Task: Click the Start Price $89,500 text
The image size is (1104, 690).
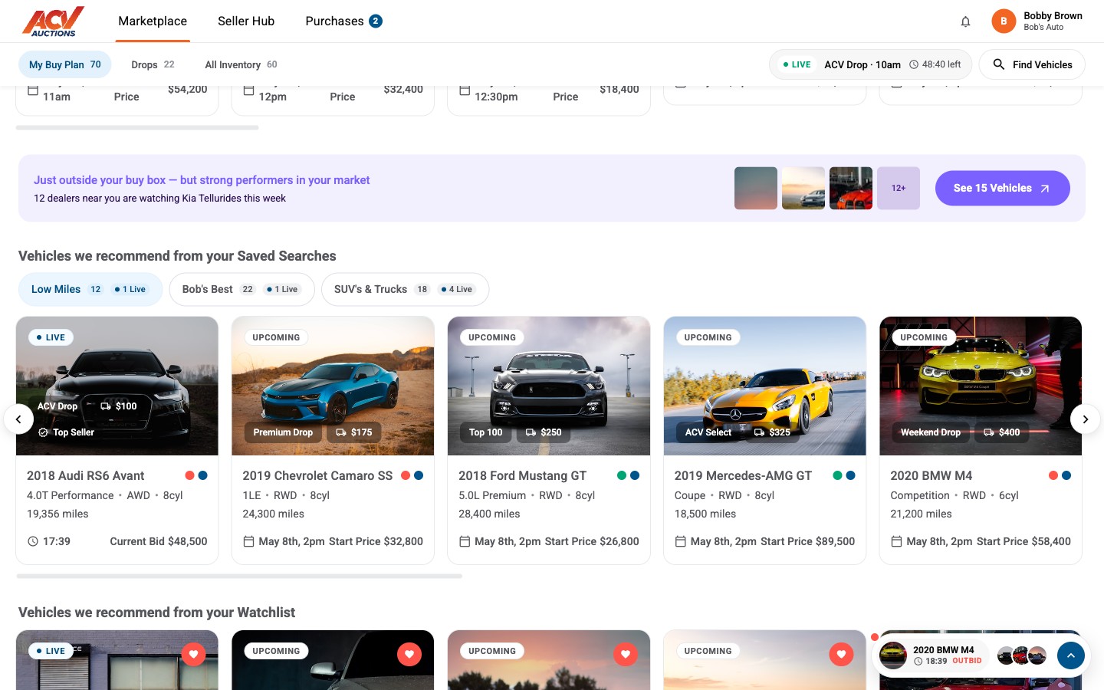Action: [807, 541]
